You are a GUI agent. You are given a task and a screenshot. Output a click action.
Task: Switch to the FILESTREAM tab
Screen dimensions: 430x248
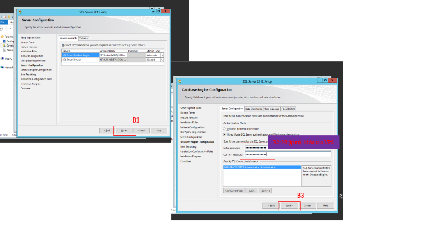(288, 109)
